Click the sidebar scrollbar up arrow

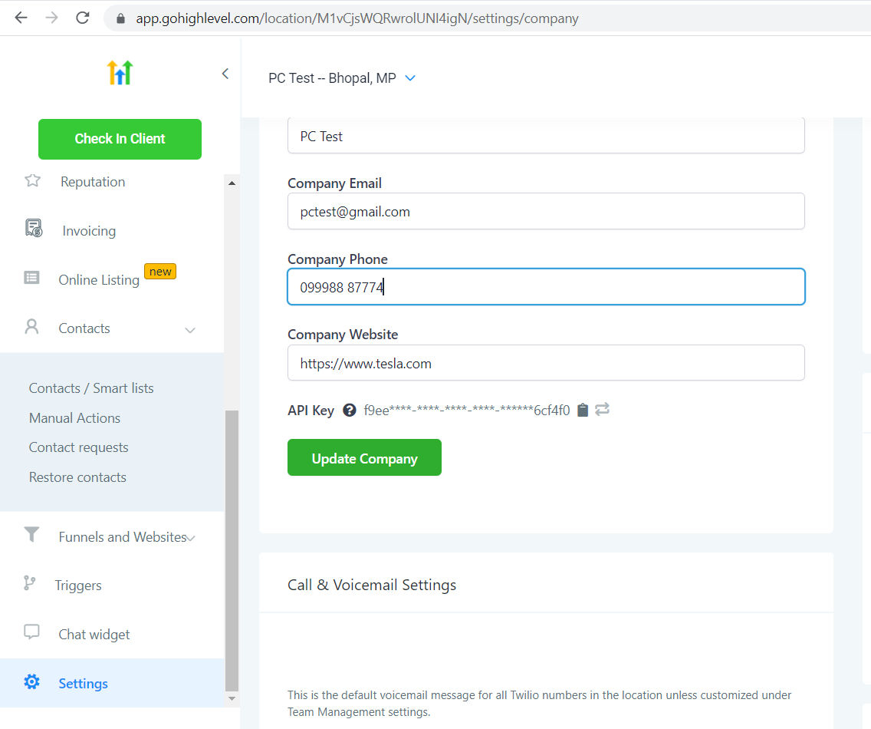tap(232, 183)
